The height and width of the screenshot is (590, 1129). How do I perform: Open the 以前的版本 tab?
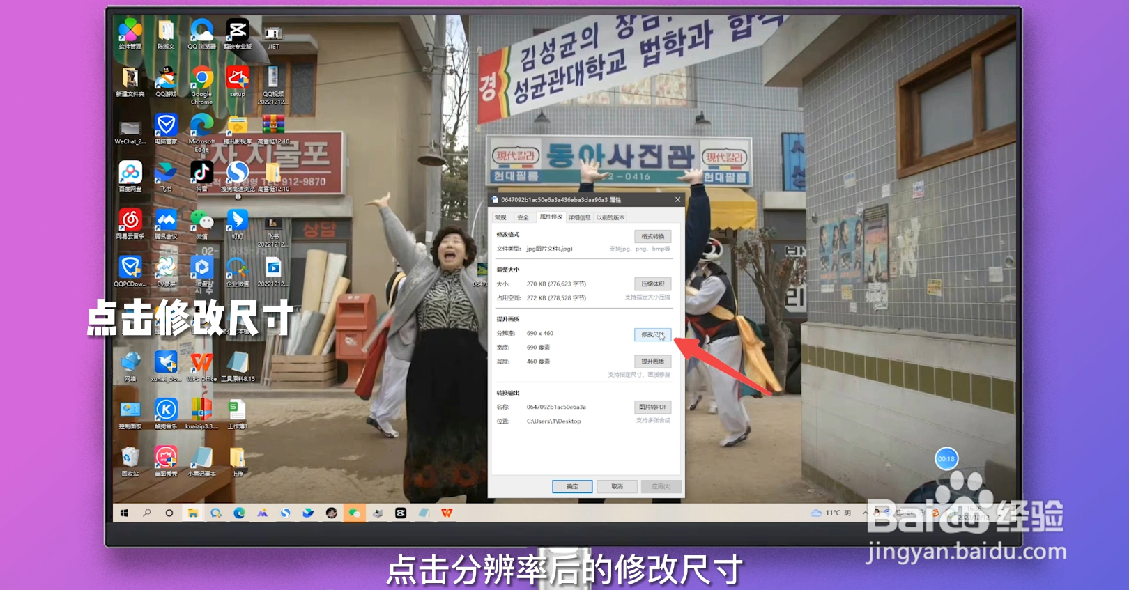[x=610, y=217]
